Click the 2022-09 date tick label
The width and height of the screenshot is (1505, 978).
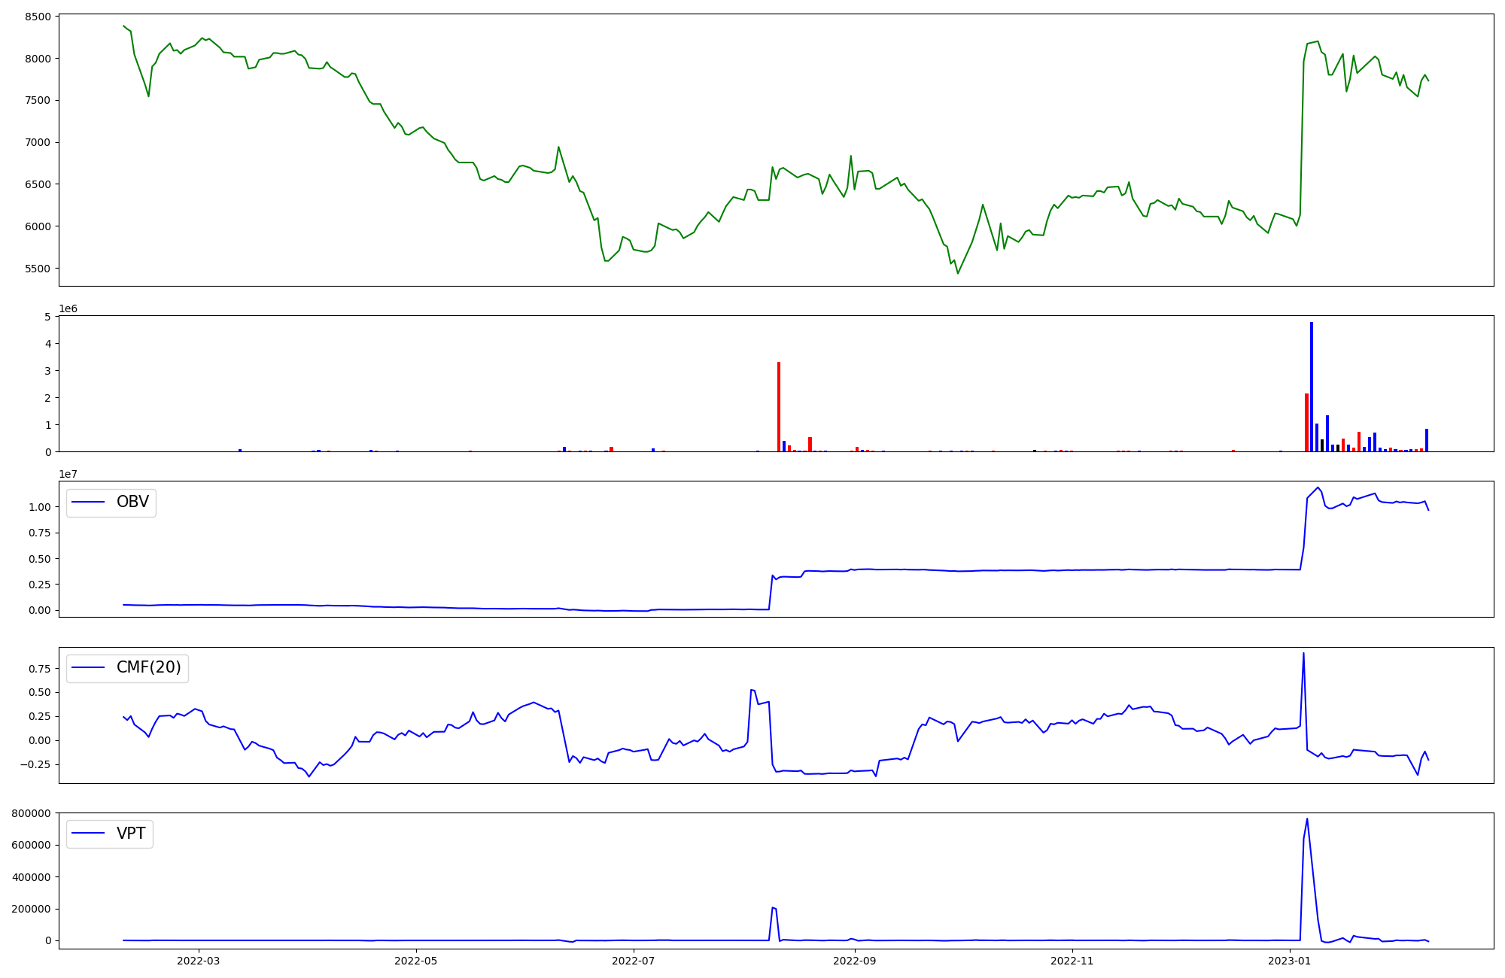855,961
